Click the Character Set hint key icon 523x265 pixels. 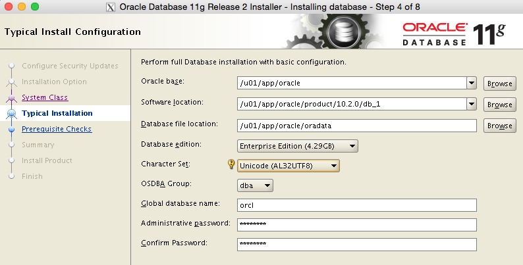pos(231,164)
